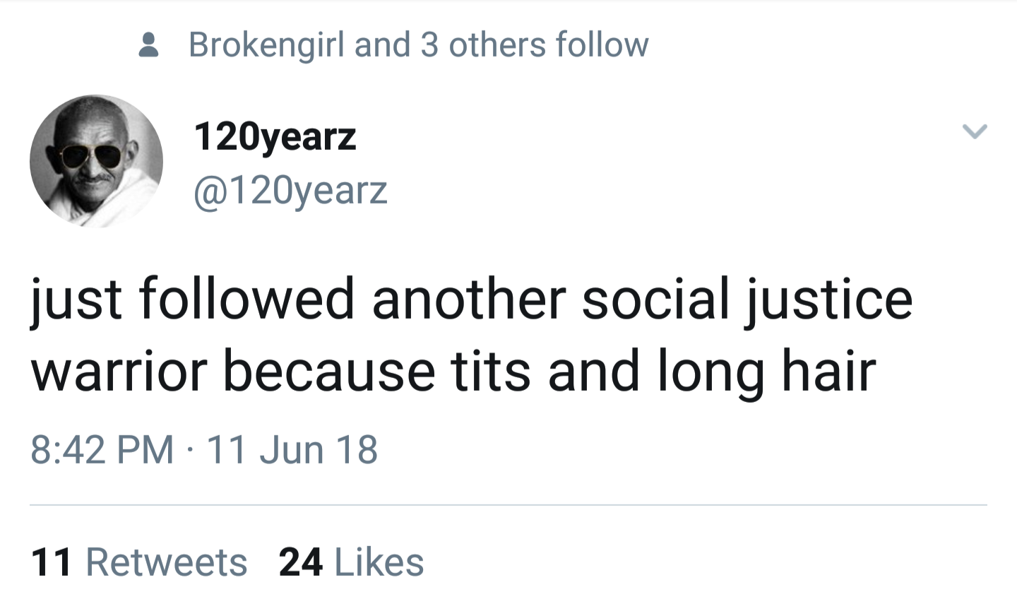Image resolution: width=1017 pixels, height=604 pixels.
Task: Click the date 11 Jun 18
Action: (x=292, y=450)
